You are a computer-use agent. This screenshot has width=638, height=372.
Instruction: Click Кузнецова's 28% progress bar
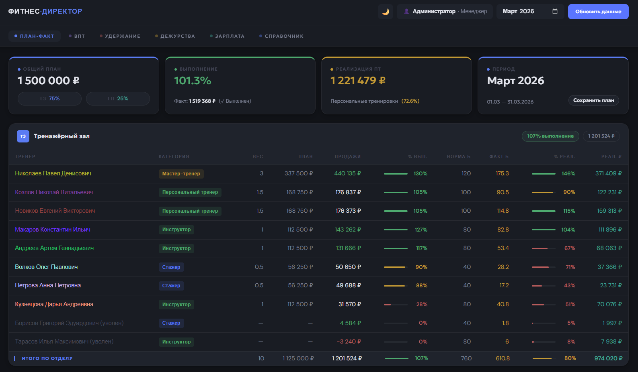pos(396,305)
